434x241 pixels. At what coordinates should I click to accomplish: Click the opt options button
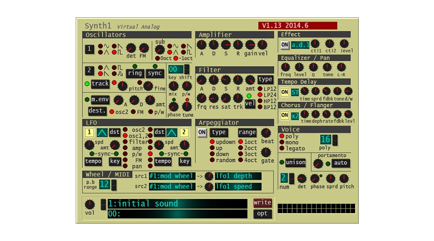262,214
